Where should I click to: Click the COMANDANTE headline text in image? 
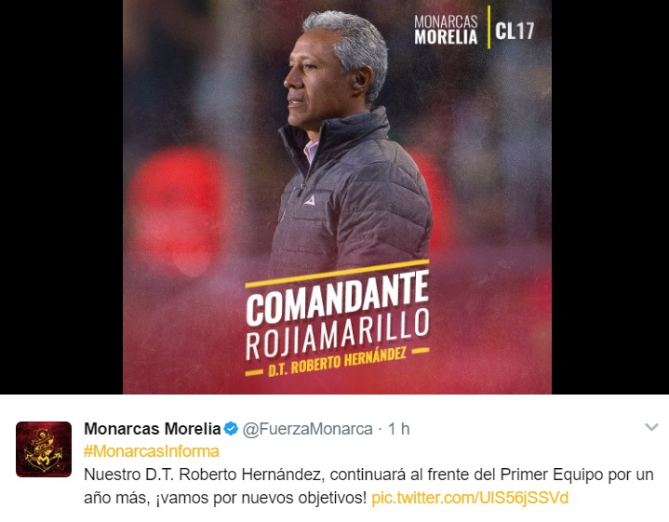337,299
